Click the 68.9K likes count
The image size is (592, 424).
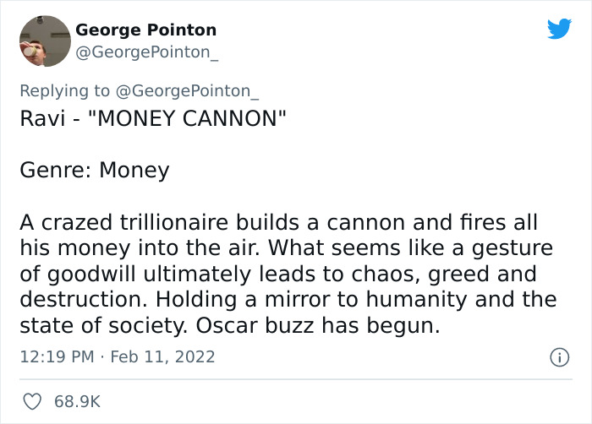point(78,401)
